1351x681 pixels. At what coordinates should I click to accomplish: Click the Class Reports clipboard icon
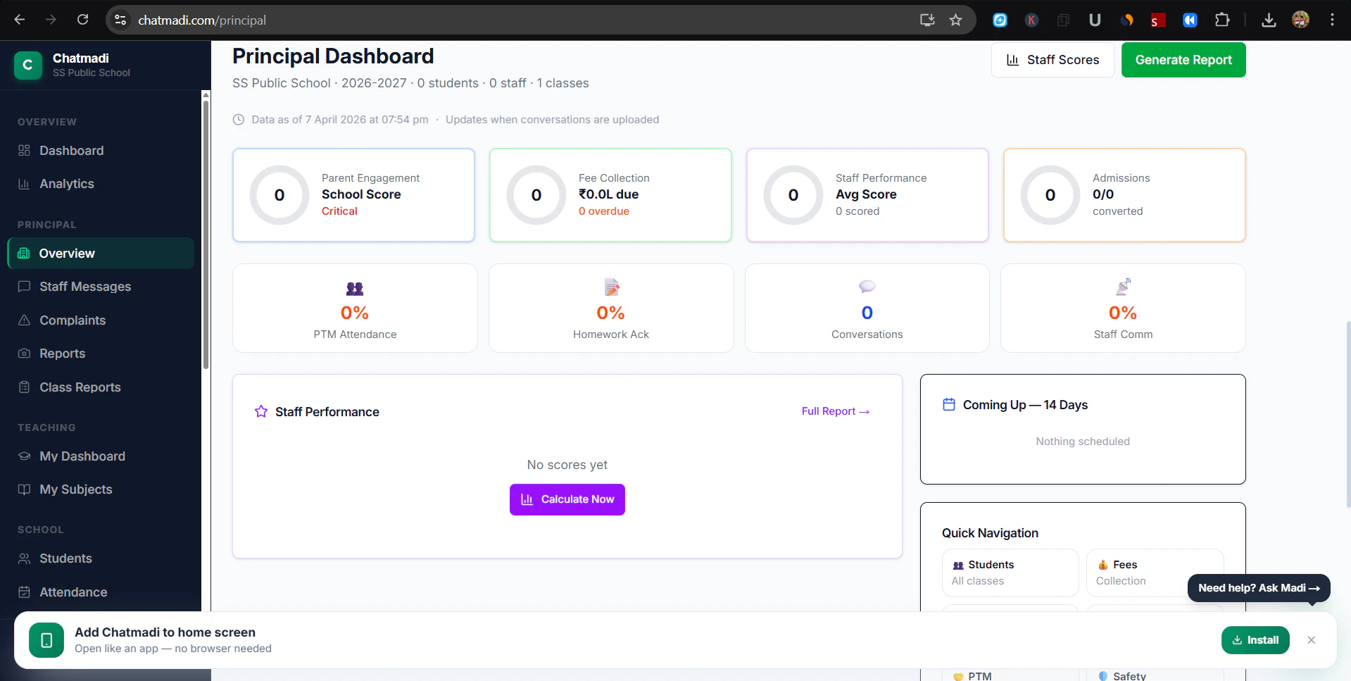coord(25,387)
